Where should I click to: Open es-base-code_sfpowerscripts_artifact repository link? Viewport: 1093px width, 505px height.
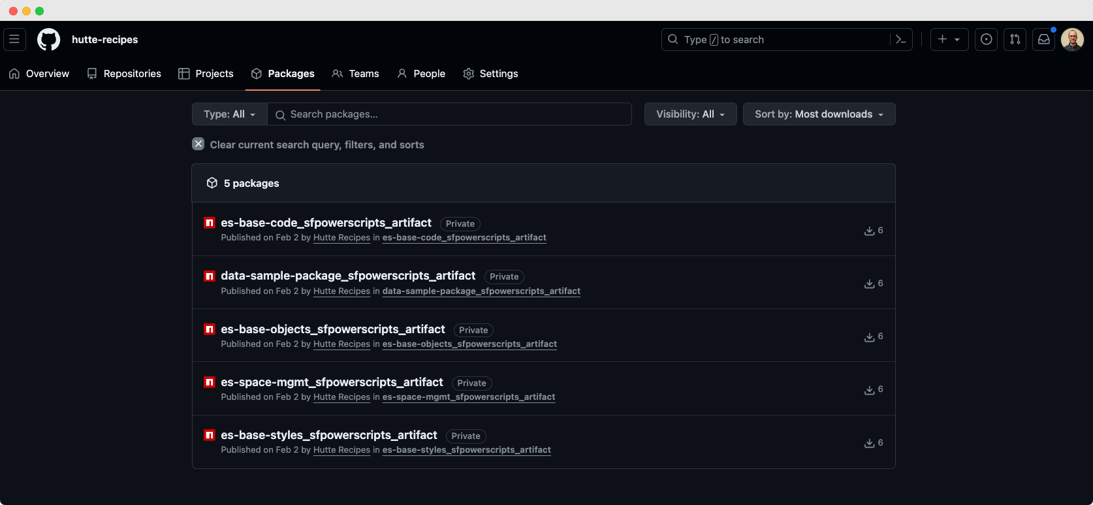pos(464,238)
